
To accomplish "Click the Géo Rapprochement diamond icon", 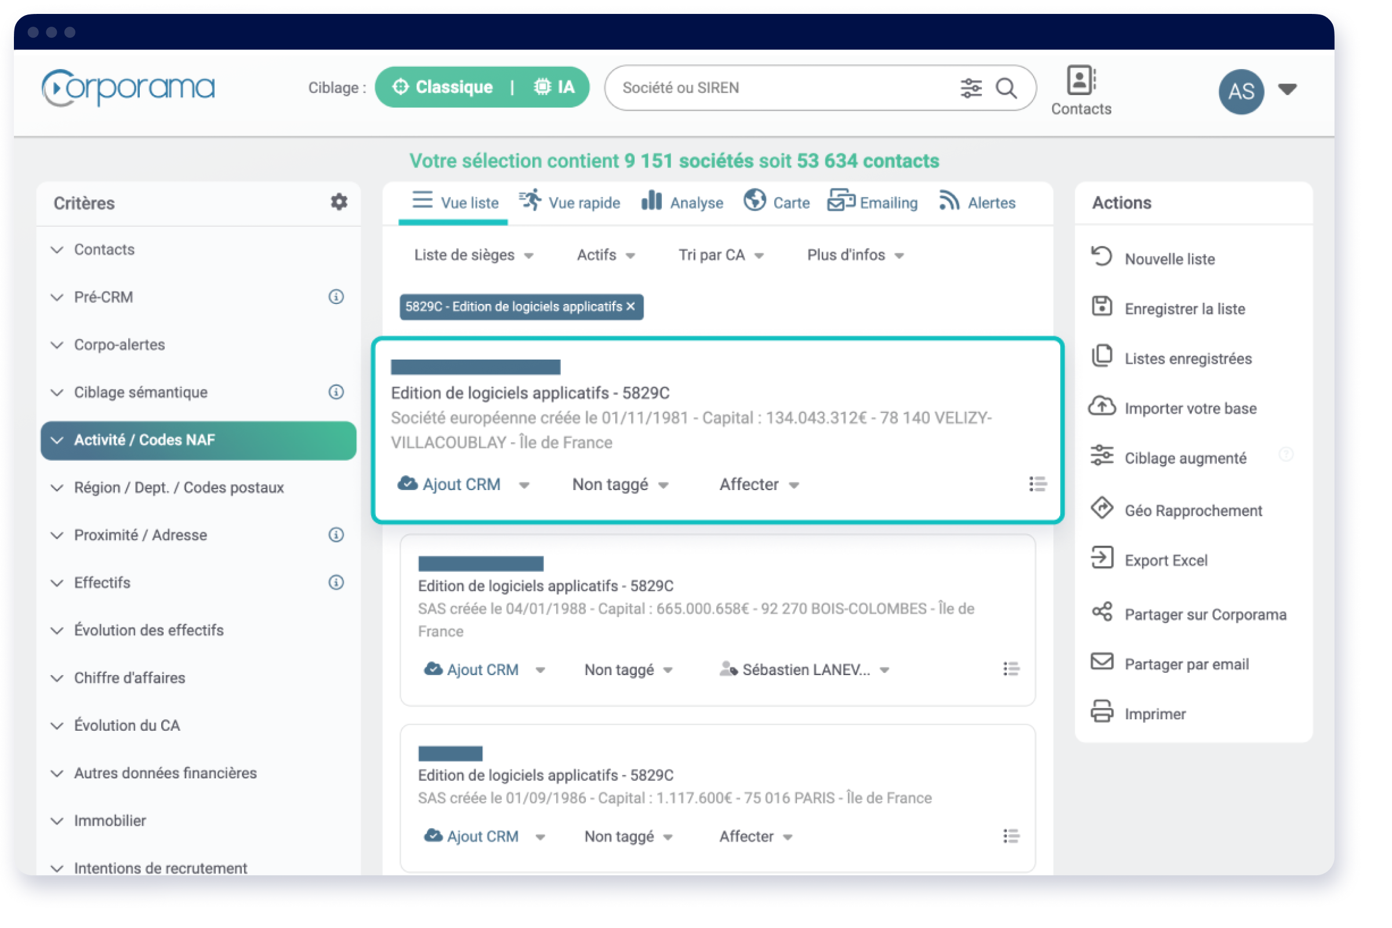I will (x=1101, y=508).
